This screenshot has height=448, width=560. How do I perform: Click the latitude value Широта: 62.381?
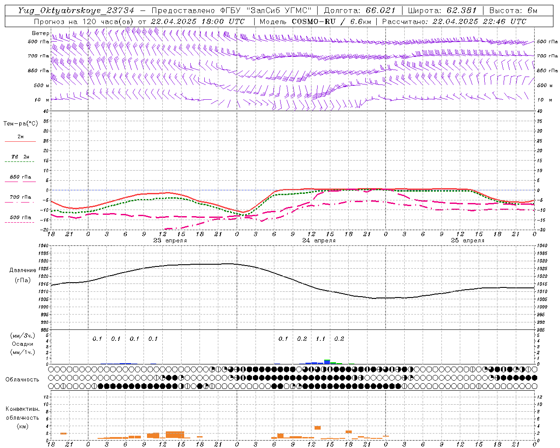(442, 10)
